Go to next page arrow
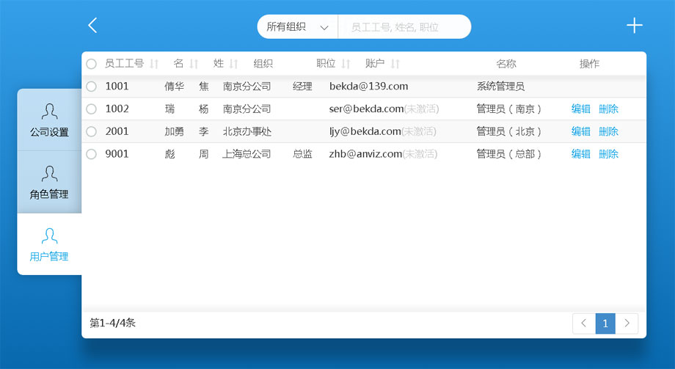The width and height of the screenshot is (675, 369). click(x=627, y=324)
